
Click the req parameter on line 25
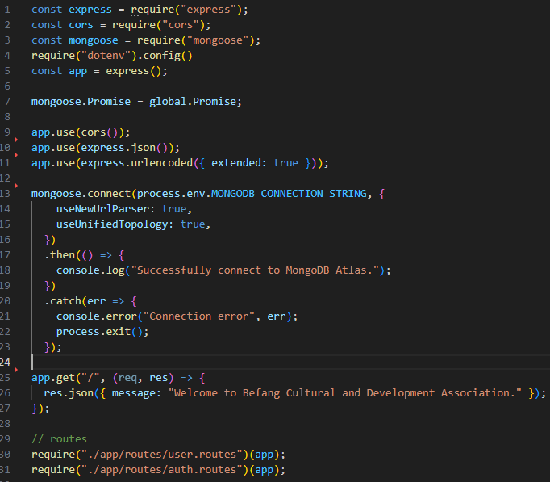[127, 378]
